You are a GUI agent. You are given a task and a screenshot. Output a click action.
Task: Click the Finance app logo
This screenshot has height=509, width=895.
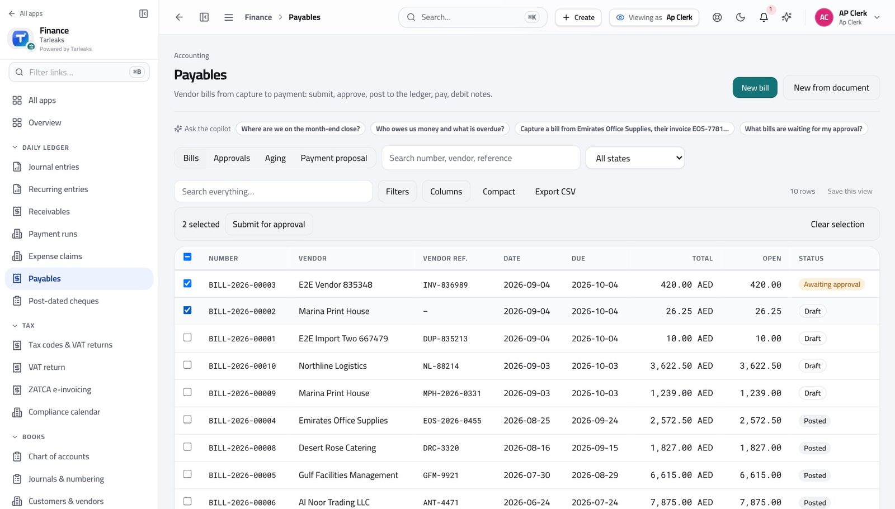21,39
